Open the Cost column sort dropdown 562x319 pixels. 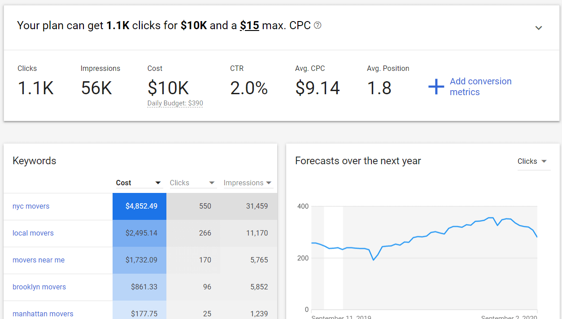(x=157, y=183)
